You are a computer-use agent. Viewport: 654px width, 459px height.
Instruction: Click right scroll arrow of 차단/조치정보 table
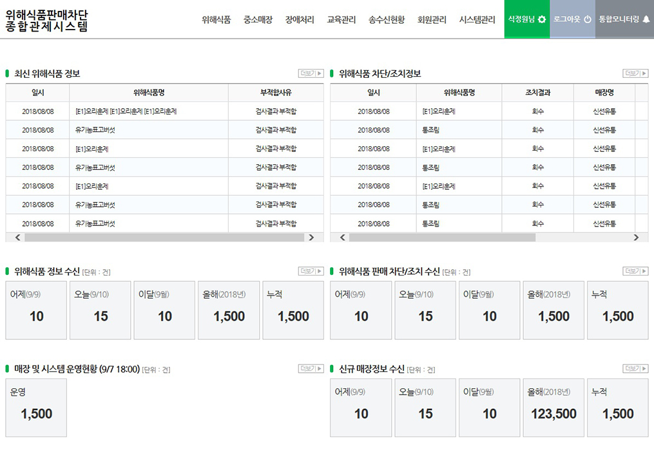click(636, 237)
